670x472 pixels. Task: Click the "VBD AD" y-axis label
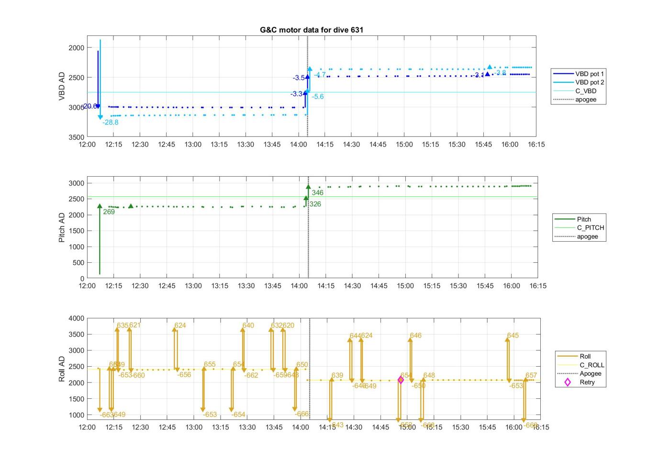(x=62, y=86)
